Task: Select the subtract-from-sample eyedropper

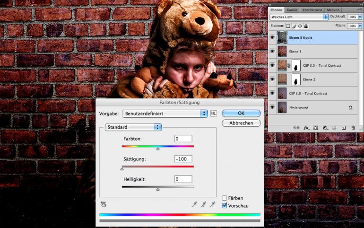Action: pyautogui.click(x=213, y=204)
